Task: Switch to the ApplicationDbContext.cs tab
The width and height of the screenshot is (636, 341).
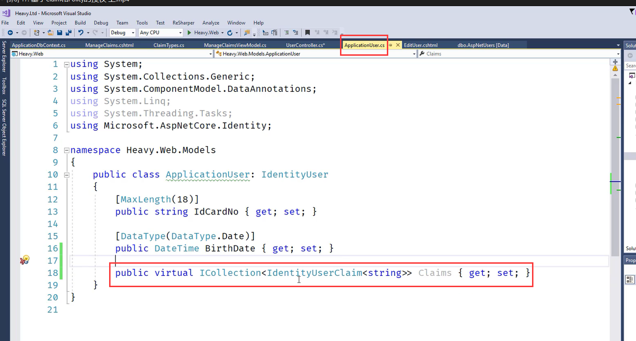Action: tap(38, 45)
